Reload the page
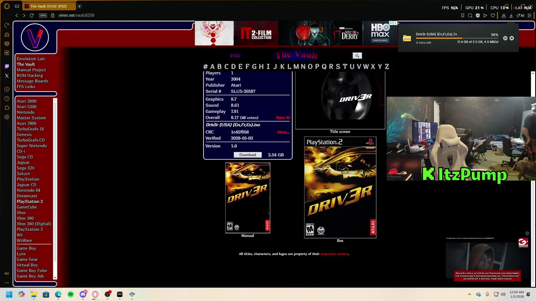 click(31, 15)
